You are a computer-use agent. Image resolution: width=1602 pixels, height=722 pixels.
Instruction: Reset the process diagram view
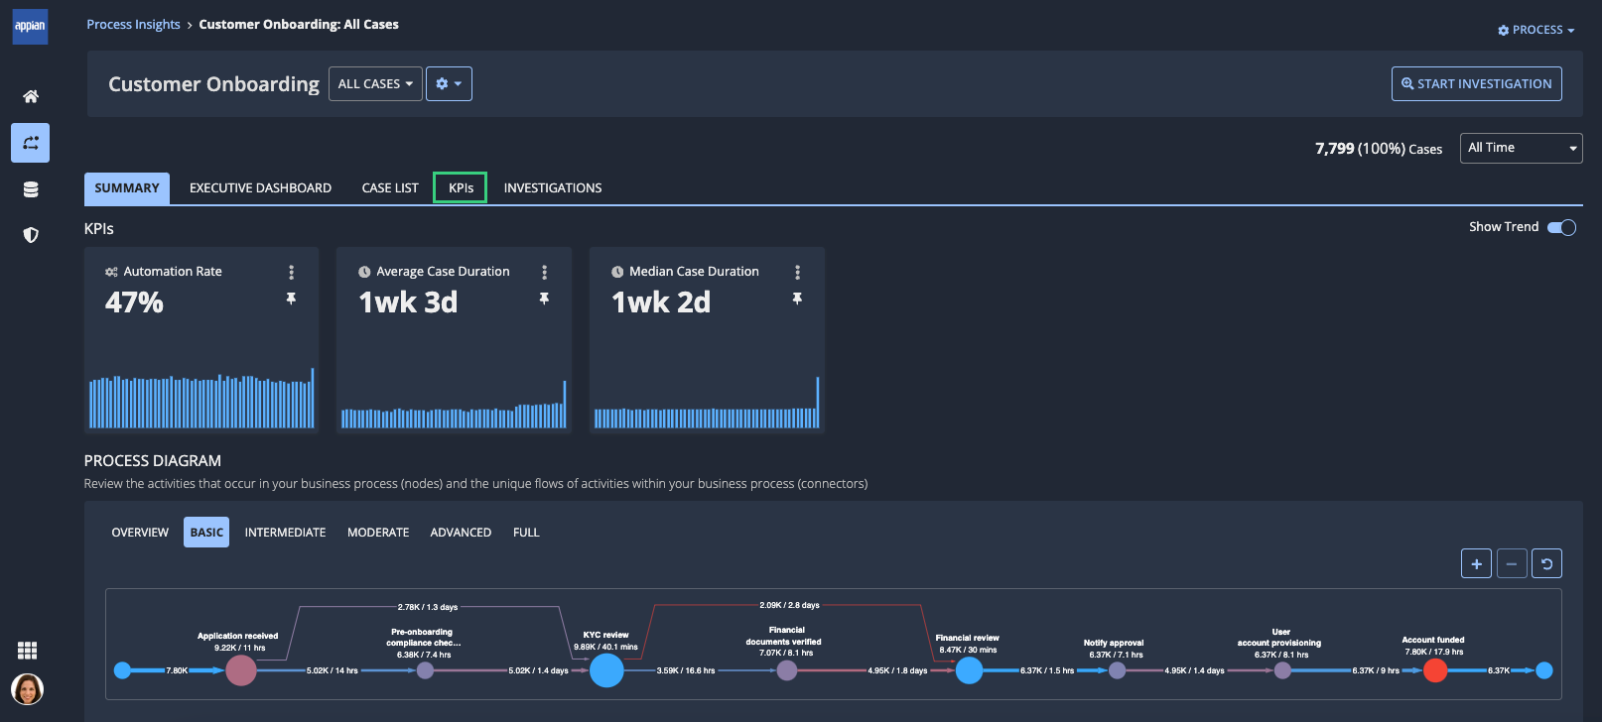pyautogui.click(x=1546, y=563)
